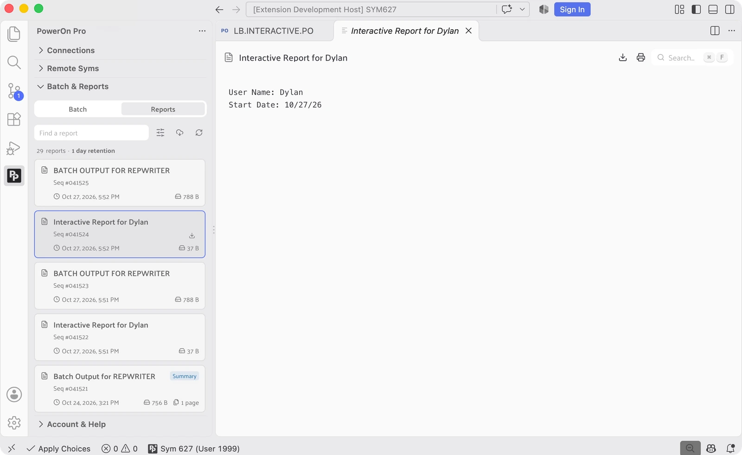Expand the Account & Help section
The image size is (742, 455).
(121, 424)
